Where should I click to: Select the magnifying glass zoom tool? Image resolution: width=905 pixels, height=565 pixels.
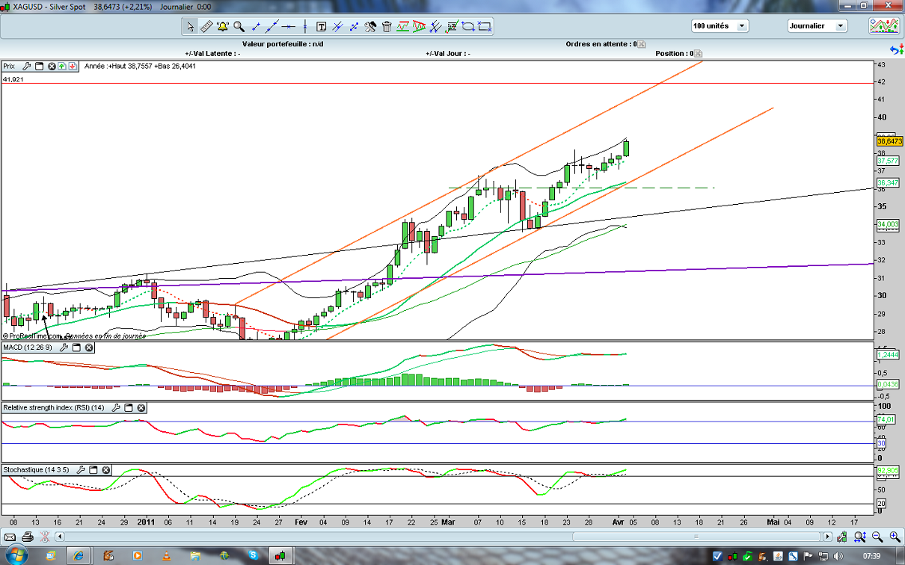239,27
